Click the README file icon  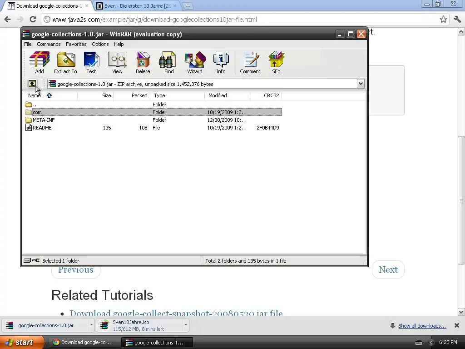coord(29,128)
